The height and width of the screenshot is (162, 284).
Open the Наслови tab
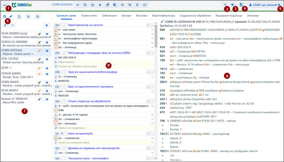[x=142, y=15]
